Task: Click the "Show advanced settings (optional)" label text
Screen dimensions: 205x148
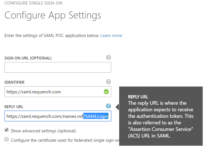Action: tap(44, 131)
